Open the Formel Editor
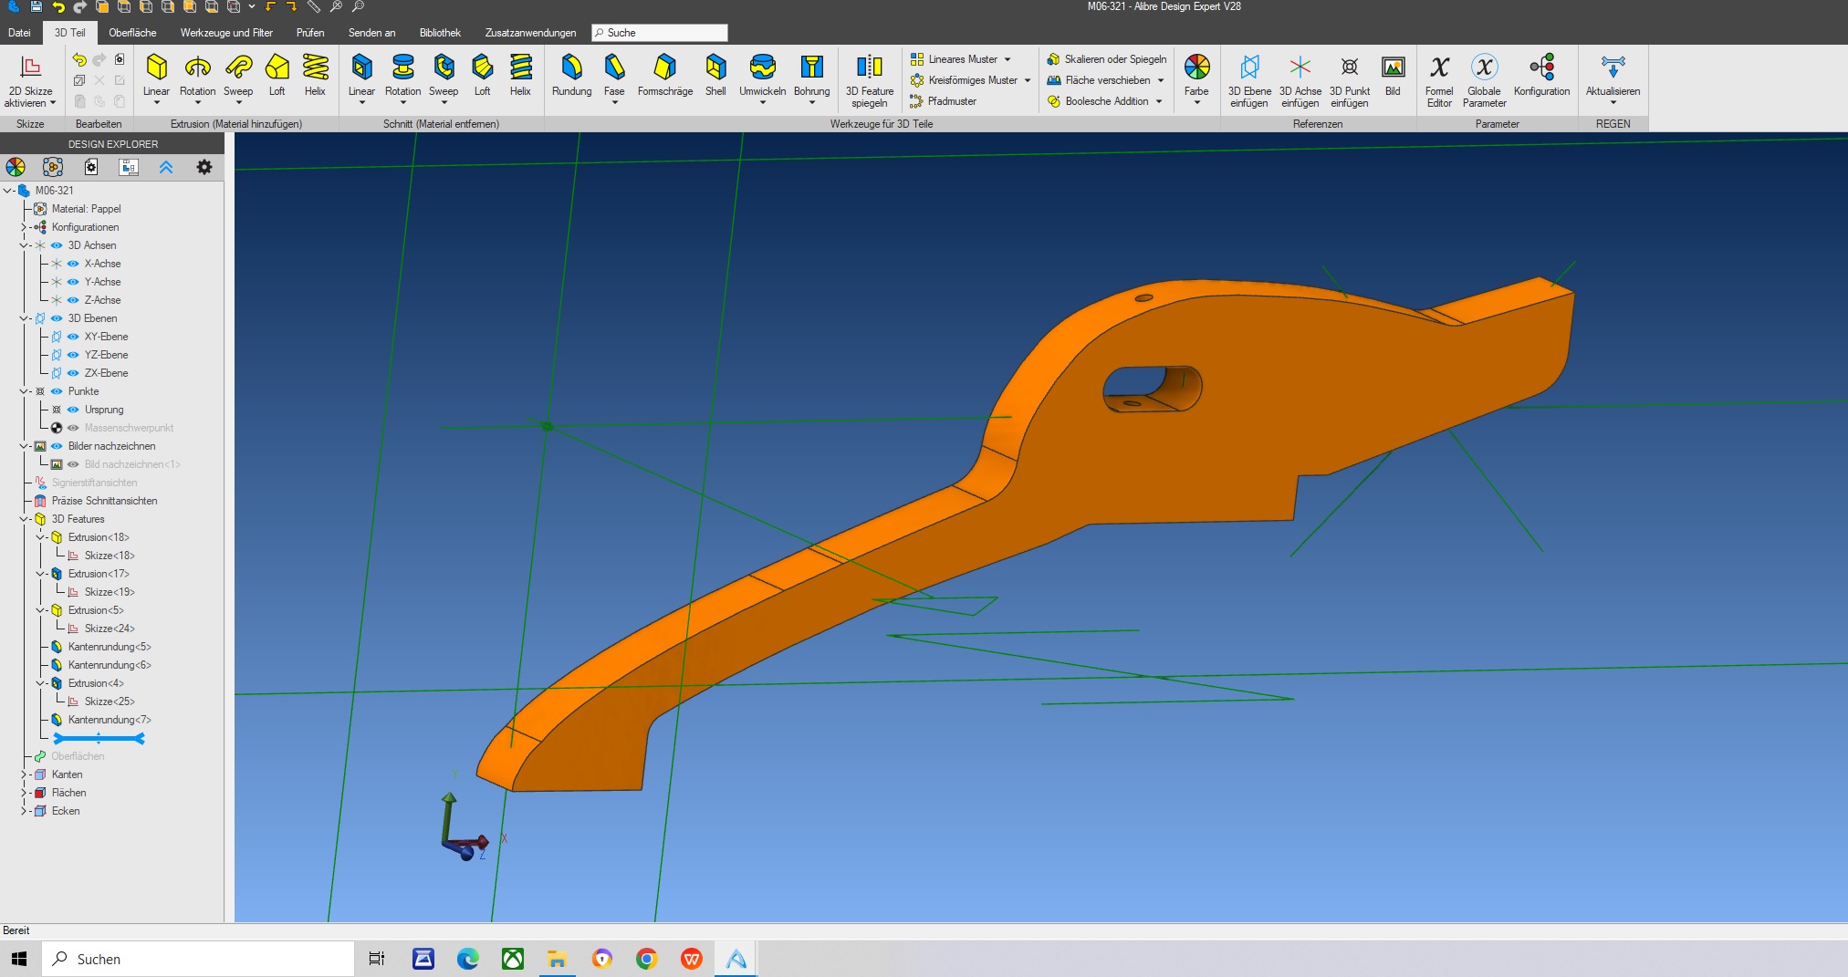The height and width of the screenshot is (977, 1848). coord(1438,78)
